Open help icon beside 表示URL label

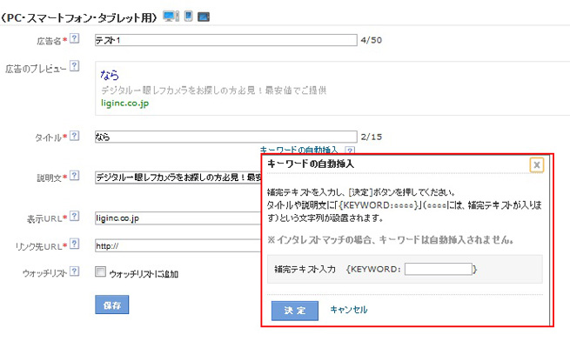tap(74, 217)
